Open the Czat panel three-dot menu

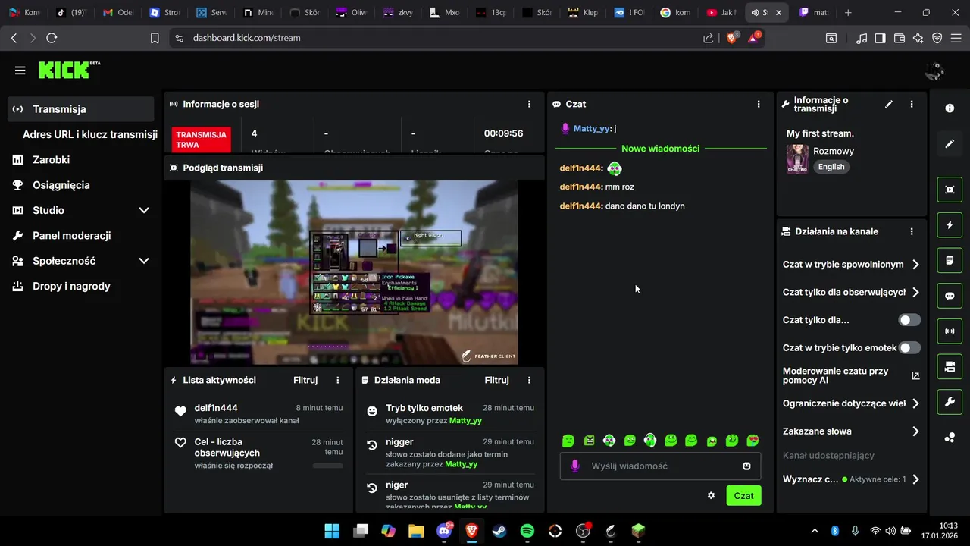[759, 104]
